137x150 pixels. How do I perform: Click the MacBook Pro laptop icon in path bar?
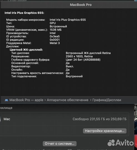[x=6, y=100]
